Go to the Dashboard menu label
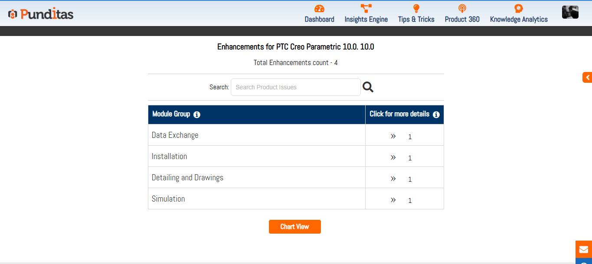The width and height of the screenshot is (592, 264). [x=319, y=20]
